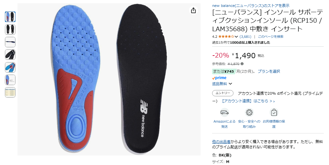329x165 pixels.
Task: Expand the rating dropdown chevron
Action: (236, 36)
